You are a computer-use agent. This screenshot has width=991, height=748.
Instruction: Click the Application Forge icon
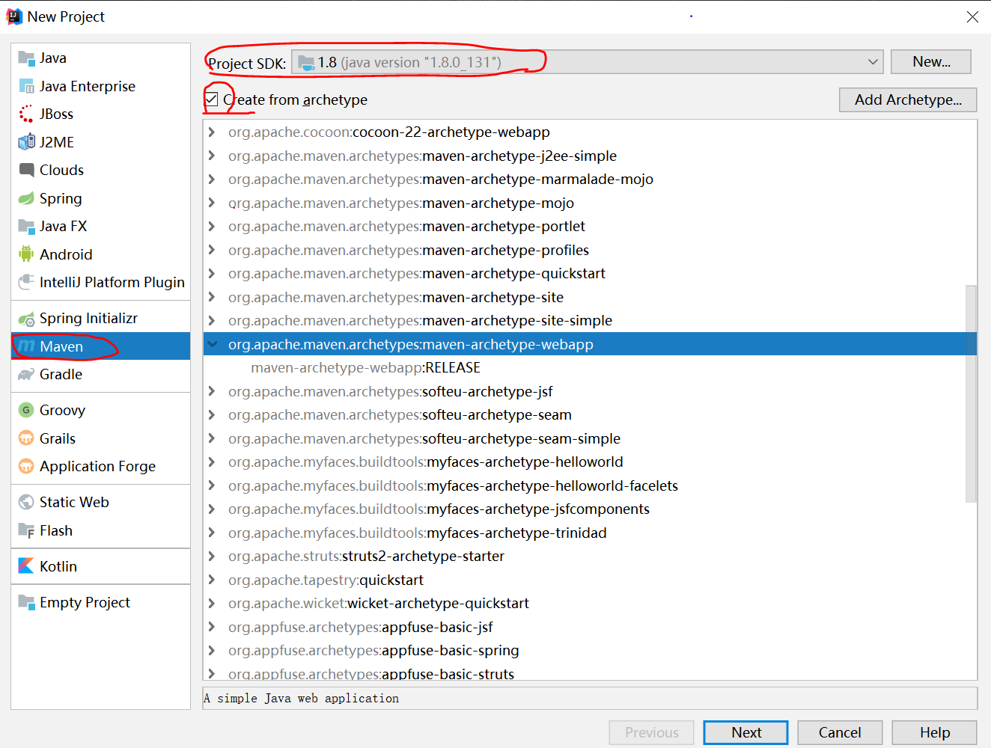[26, 466]
